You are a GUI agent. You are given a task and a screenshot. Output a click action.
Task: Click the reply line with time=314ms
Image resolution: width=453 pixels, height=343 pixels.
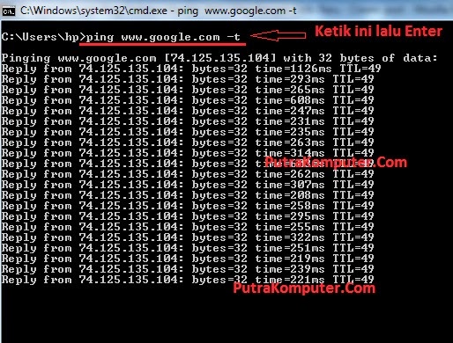coord(188,153)
